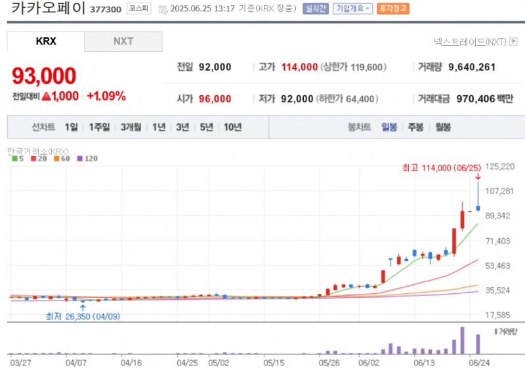Image resolution: width=525 pixels, height=370 pixels.
Task: Click the 코스피 market badge
Action: pos(138,9)
